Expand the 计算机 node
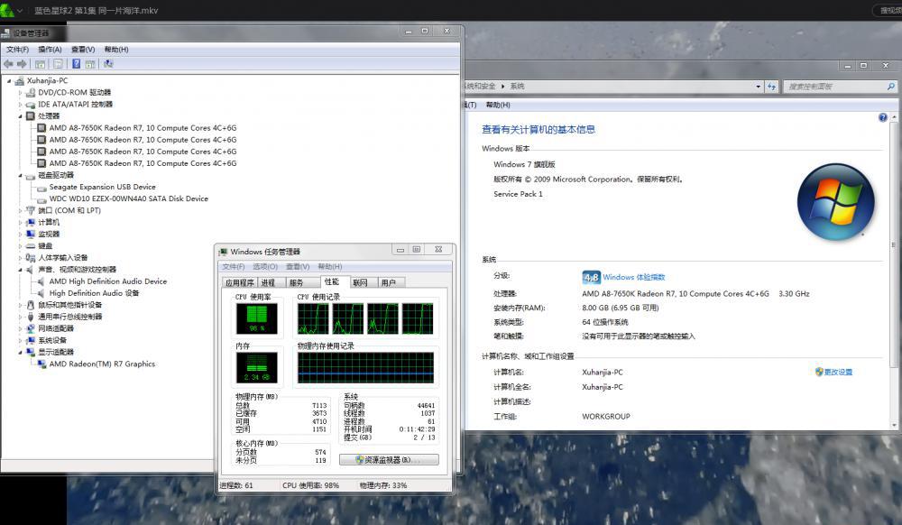The image size is (902, 525). pyautogui.click(x=20, y=223)
